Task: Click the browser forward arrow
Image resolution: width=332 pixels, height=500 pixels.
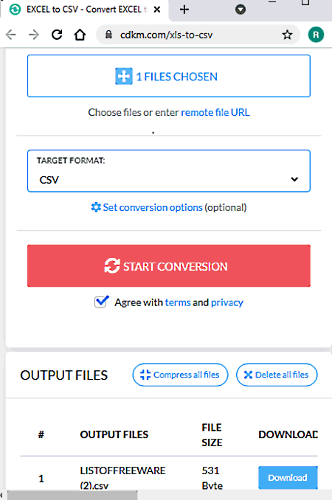Action: 34,35
